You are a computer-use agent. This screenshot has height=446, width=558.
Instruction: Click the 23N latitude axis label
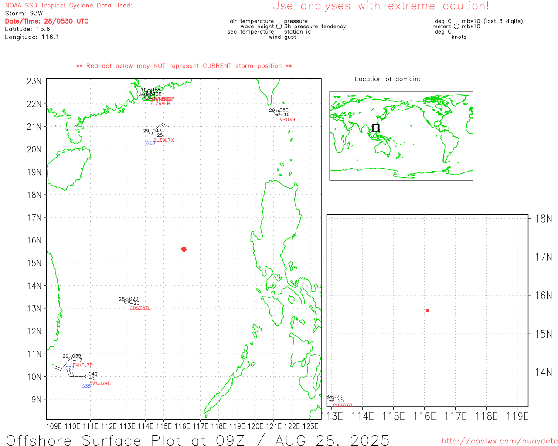tap(34, 81)
